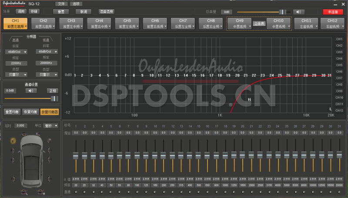Open the high-pass filter type 贝塞尔 dropdown
Viewport: 348px width, 198px height.
point(16,74)
